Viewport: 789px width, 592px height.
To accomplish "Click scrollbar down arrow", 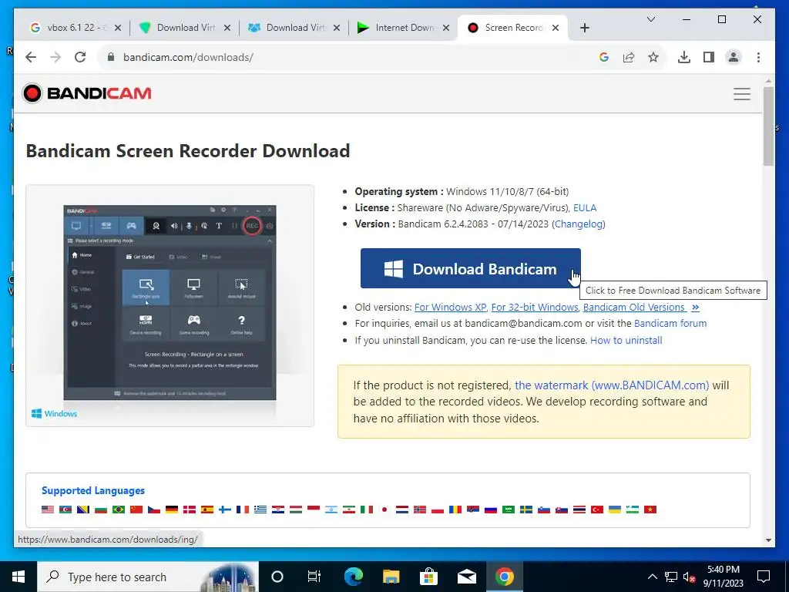I will [768, 540].
